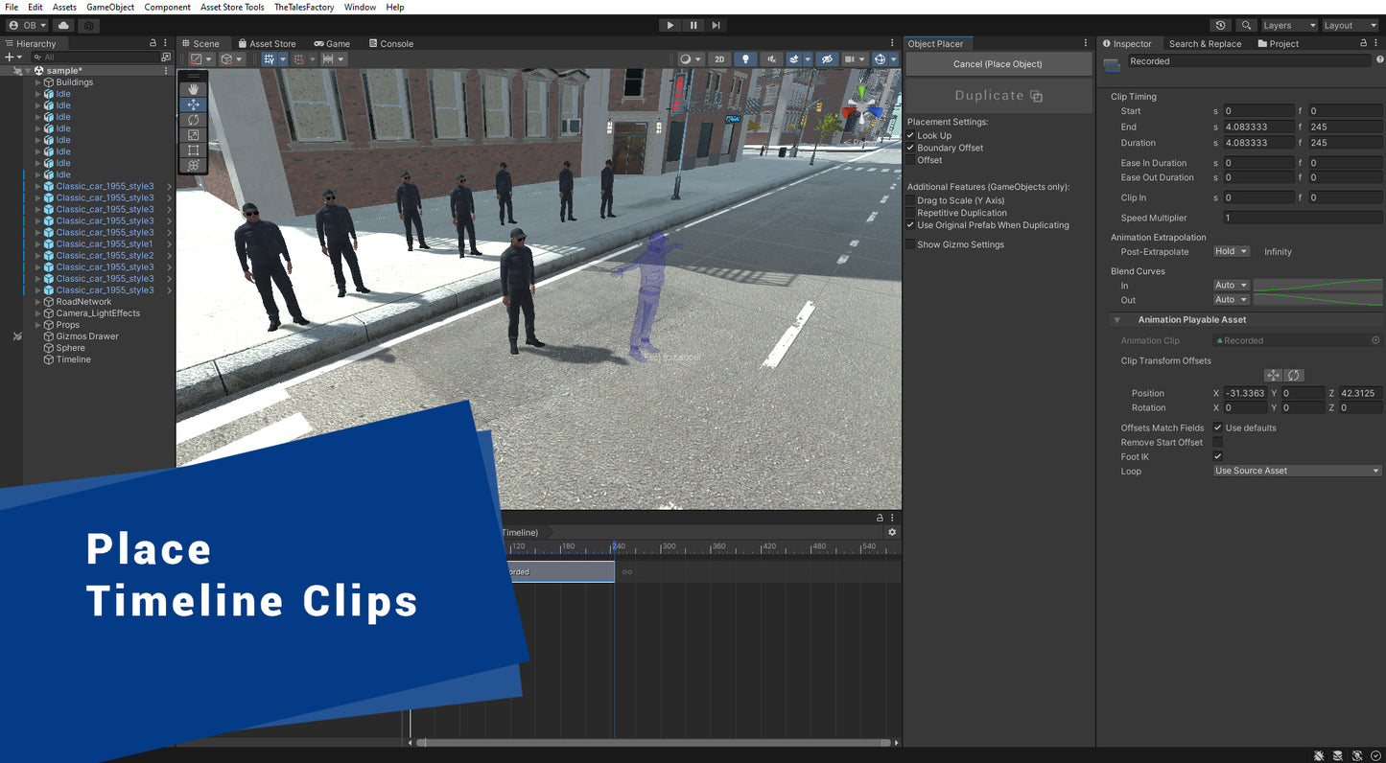
Task: Open the Loop Use Source Asset dropdown
Action: point(1297,471)
